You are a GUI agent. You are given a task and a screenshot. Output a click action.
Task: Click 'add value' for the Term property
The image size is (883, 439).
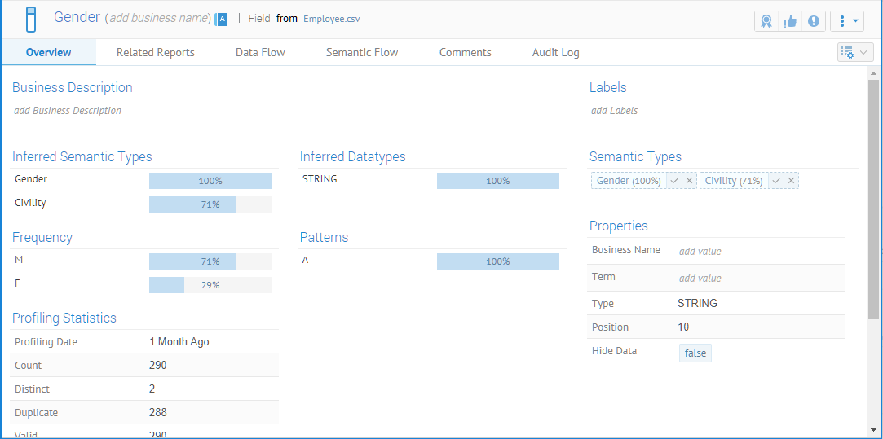pyautogui.click(x=700, y=279)
